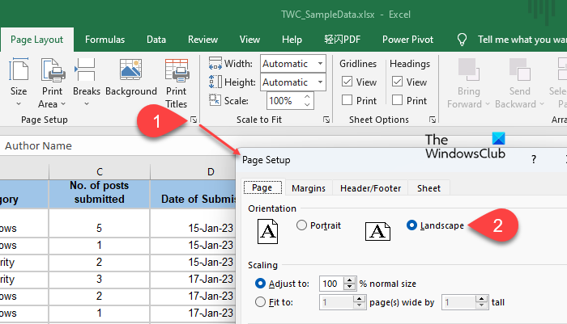This screenshot has width=567, height=324.
Task: Select the Fit to scaling option
Action: 260,302
